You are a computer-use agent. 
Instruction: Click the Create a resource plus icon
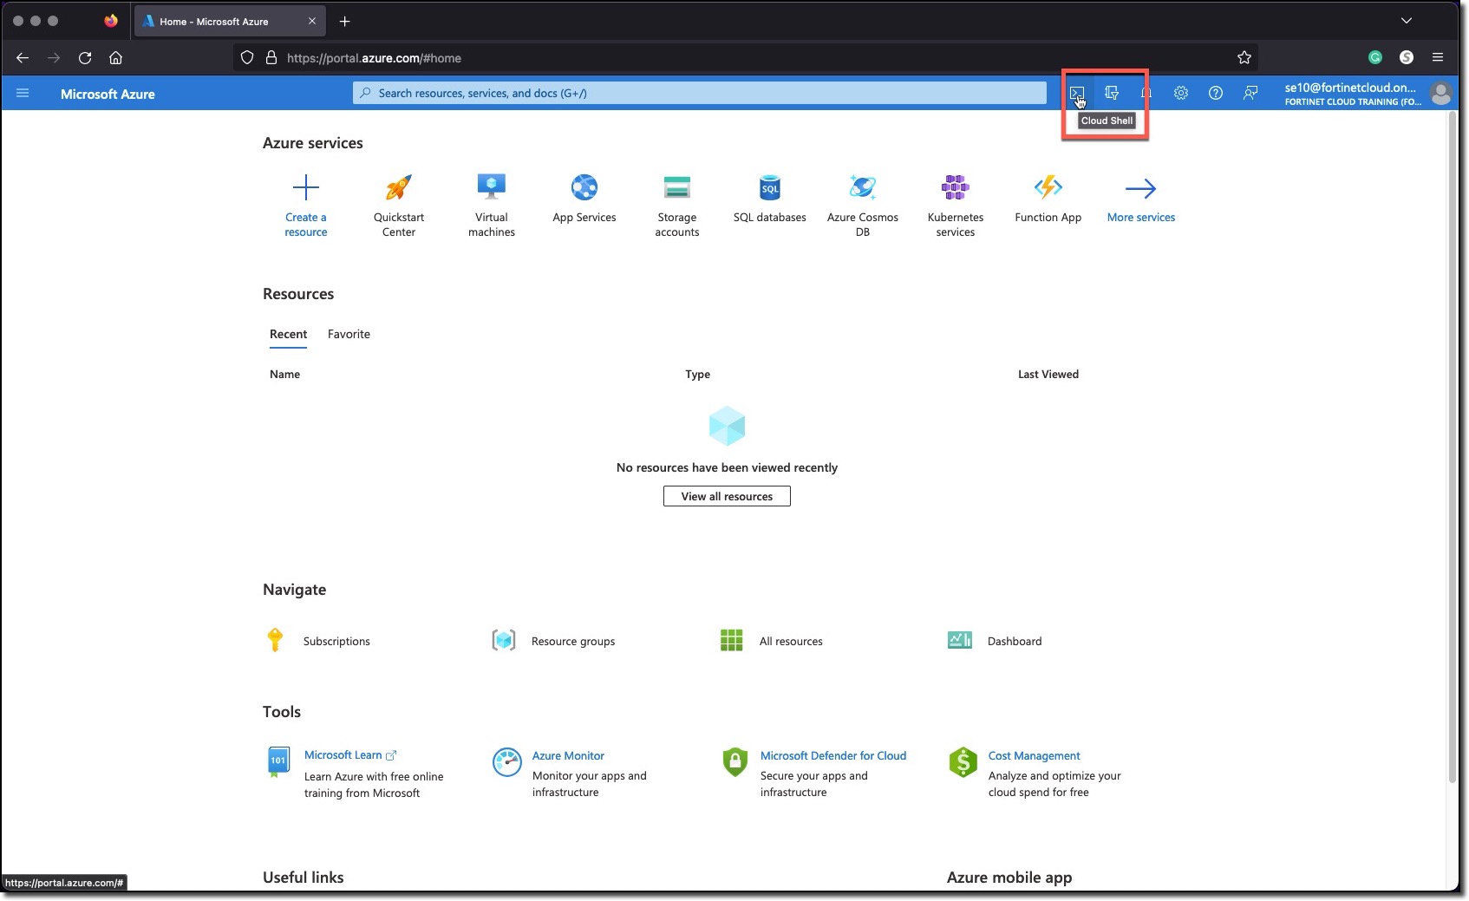pyautogui.click(x=306, y=187)
